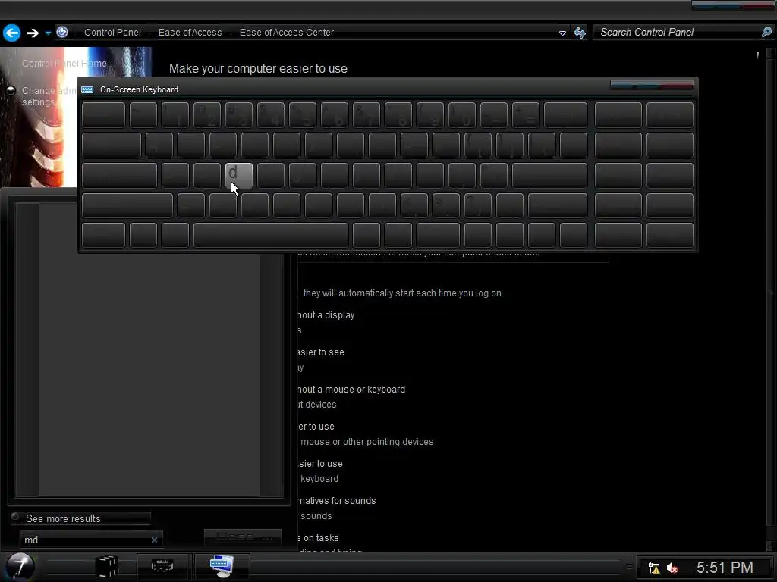Viewport: 777px width, 582px height.
Task: Tap the = + key on the keyboard
Action: 526,115
